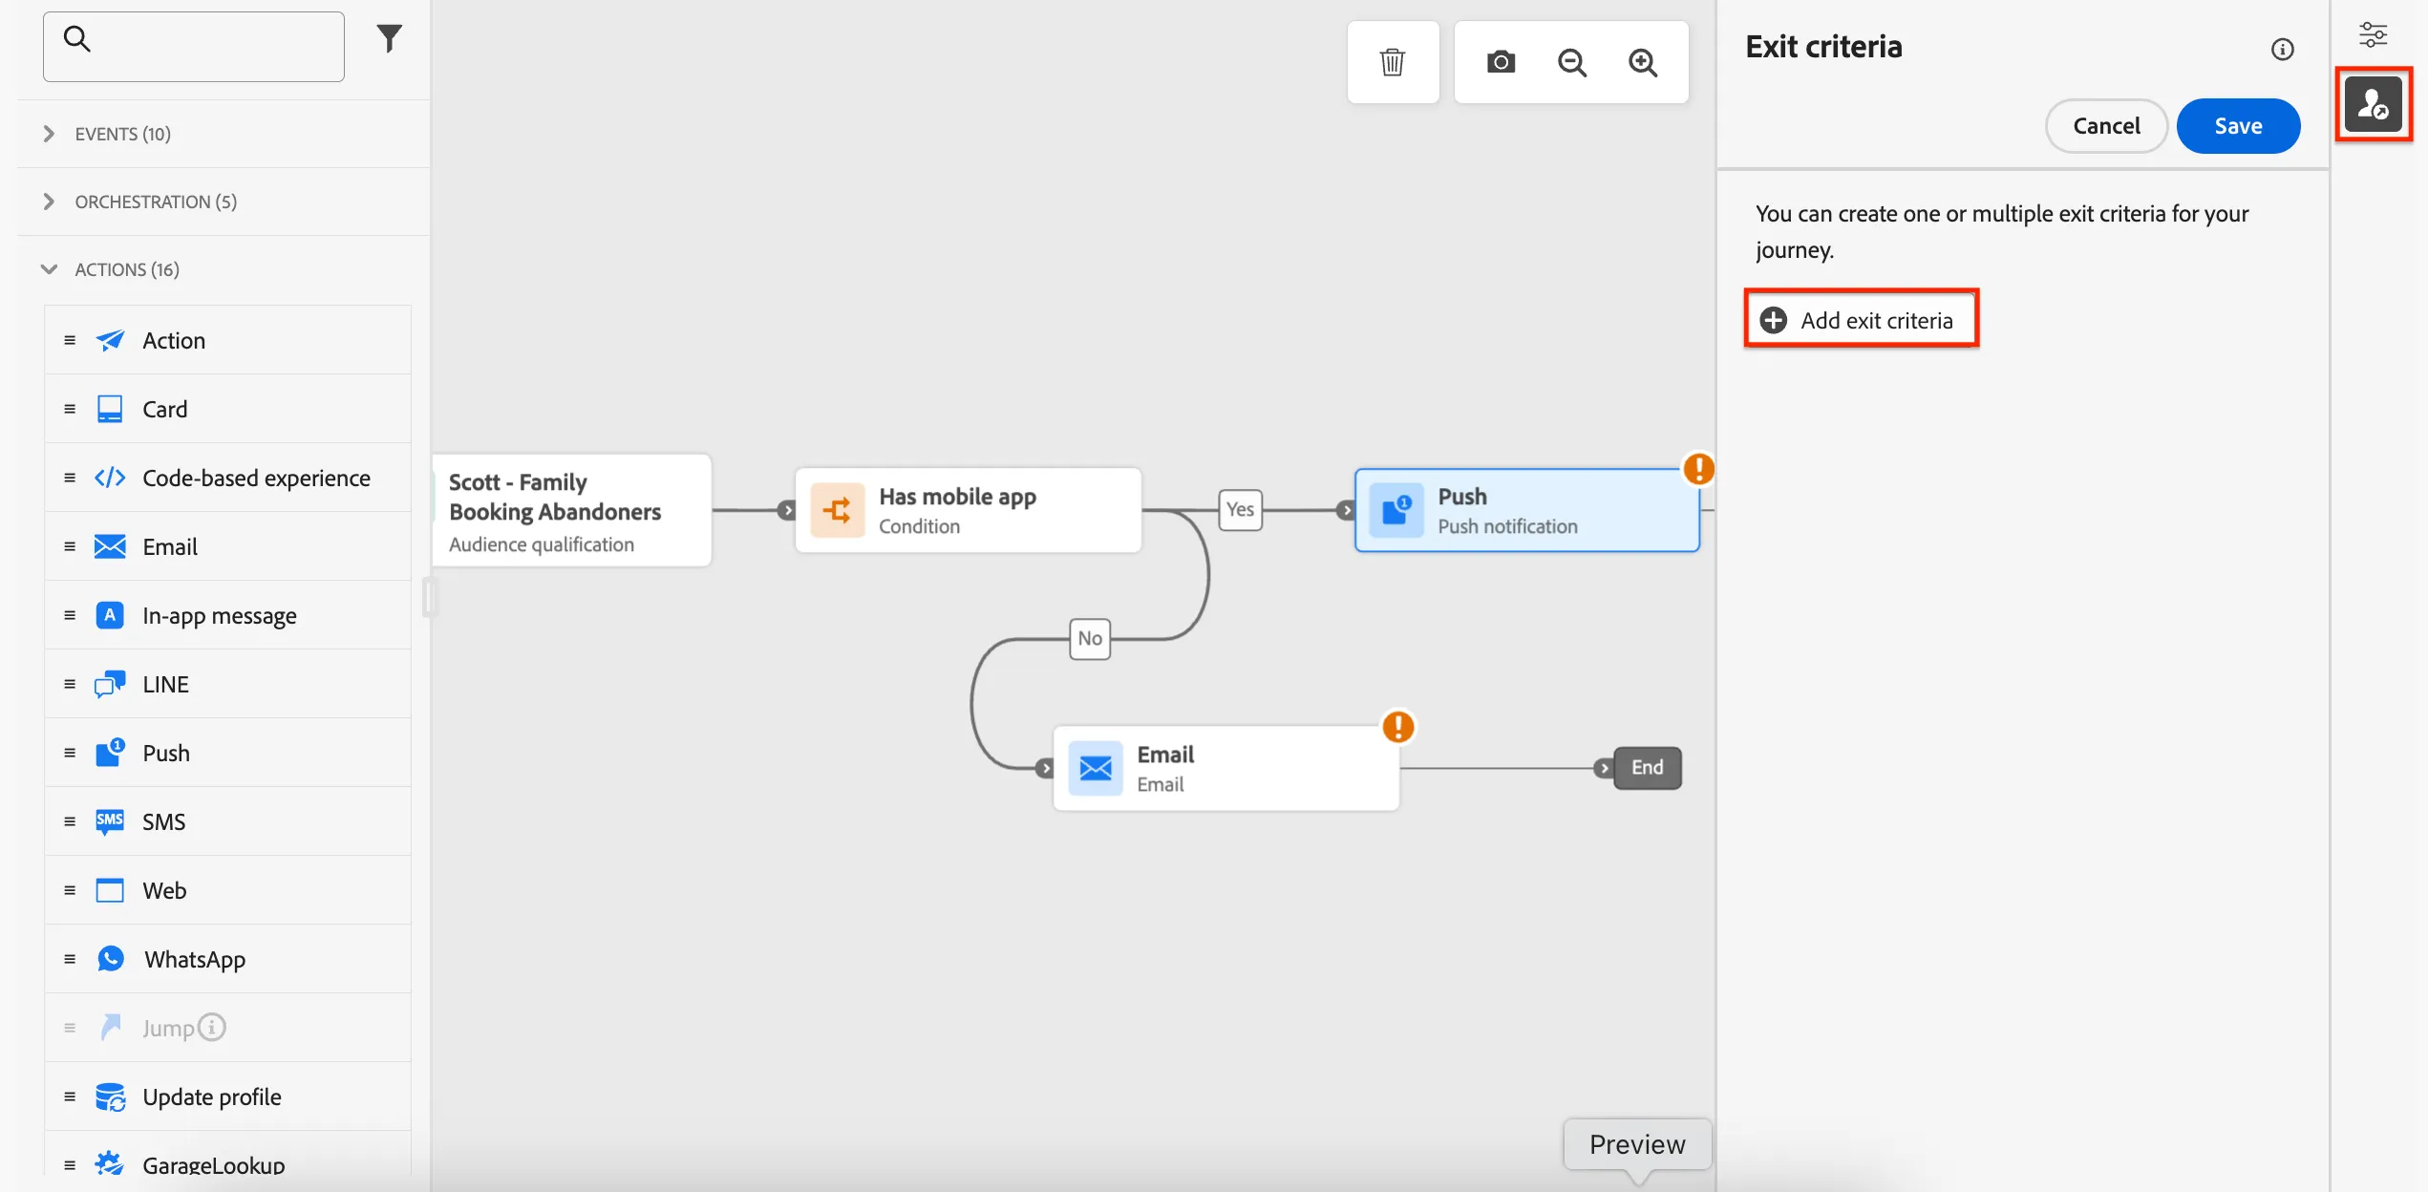Take a canvas snapshot with camera icon
2428x1192 pixels.
(x=1501, y=62)
